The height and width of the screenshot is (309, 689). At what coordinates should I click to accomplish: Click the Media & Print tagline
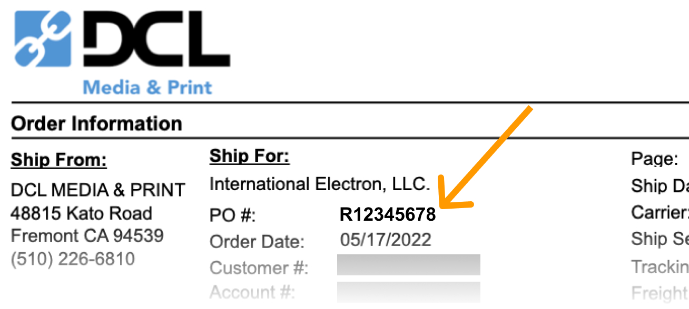pos(148,87)
